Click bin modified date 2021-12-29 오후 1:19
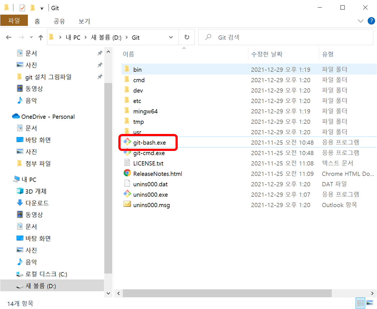 click(281, 70)
